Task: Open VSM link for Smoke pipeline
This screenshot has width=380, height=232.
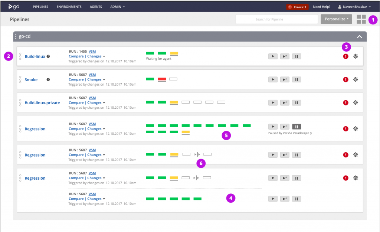Action: tap(92, 75)
